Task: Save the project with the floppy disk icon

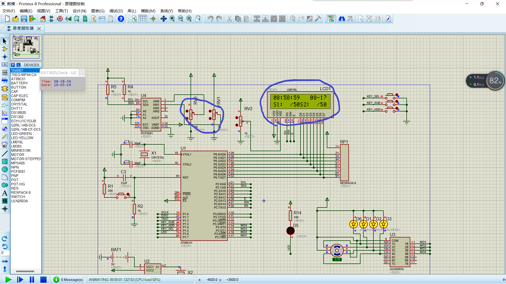Action: 24,19
